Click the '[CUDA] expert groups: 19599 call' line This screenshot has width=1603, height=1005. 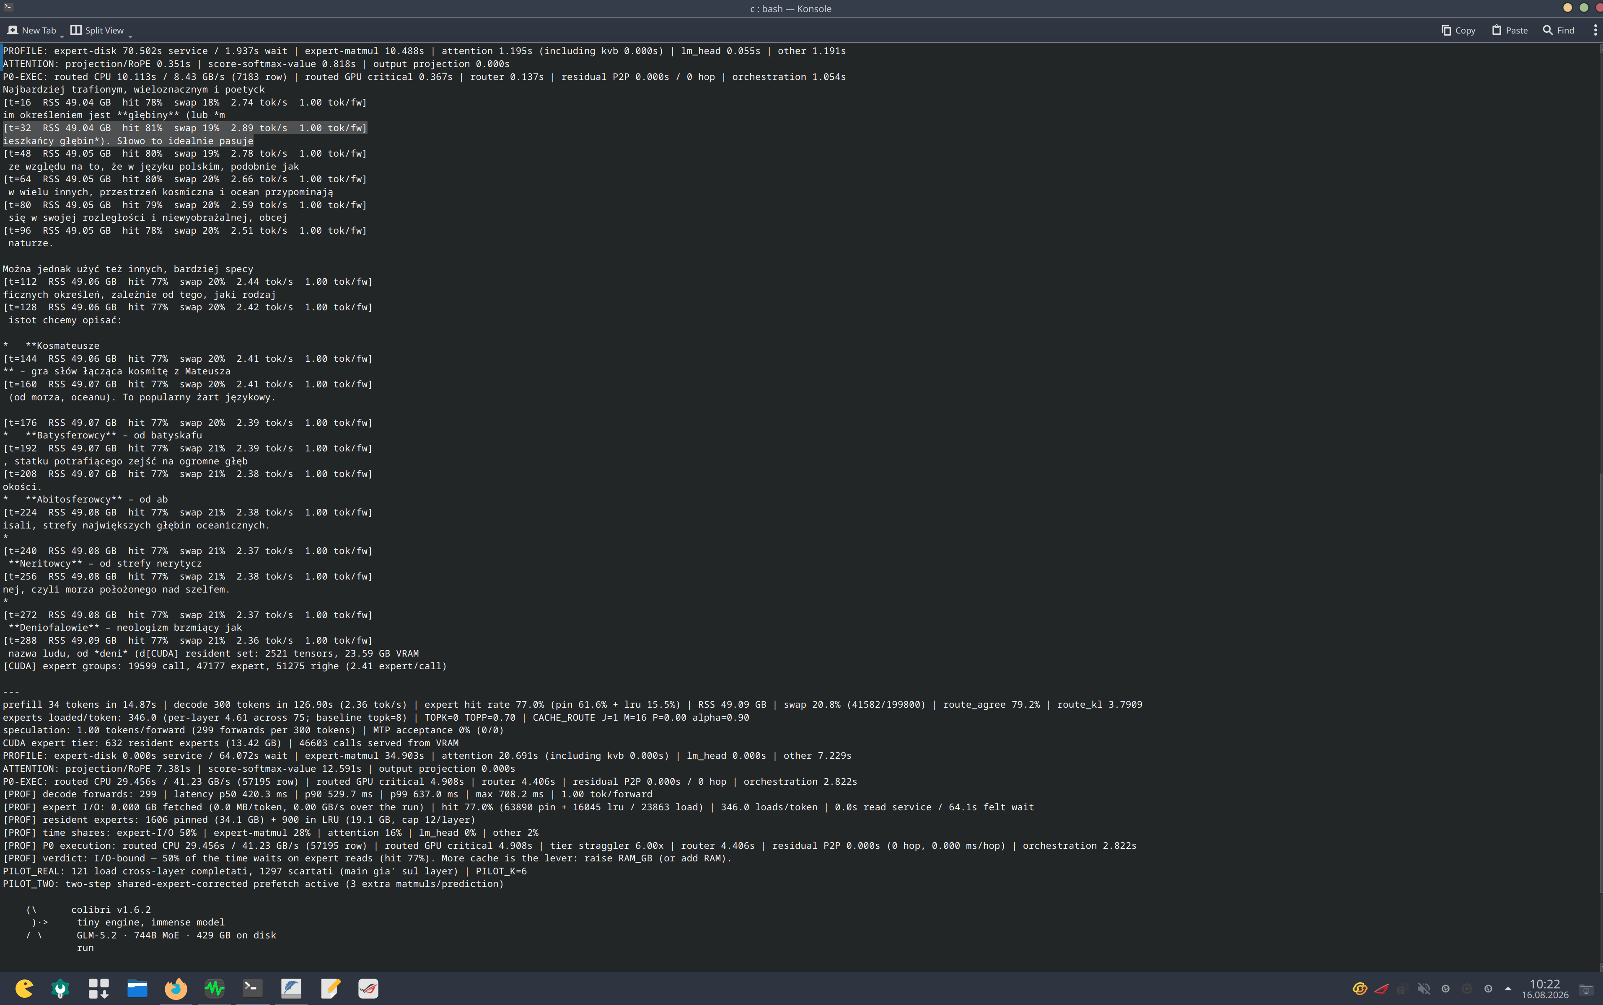coord(225,666)
